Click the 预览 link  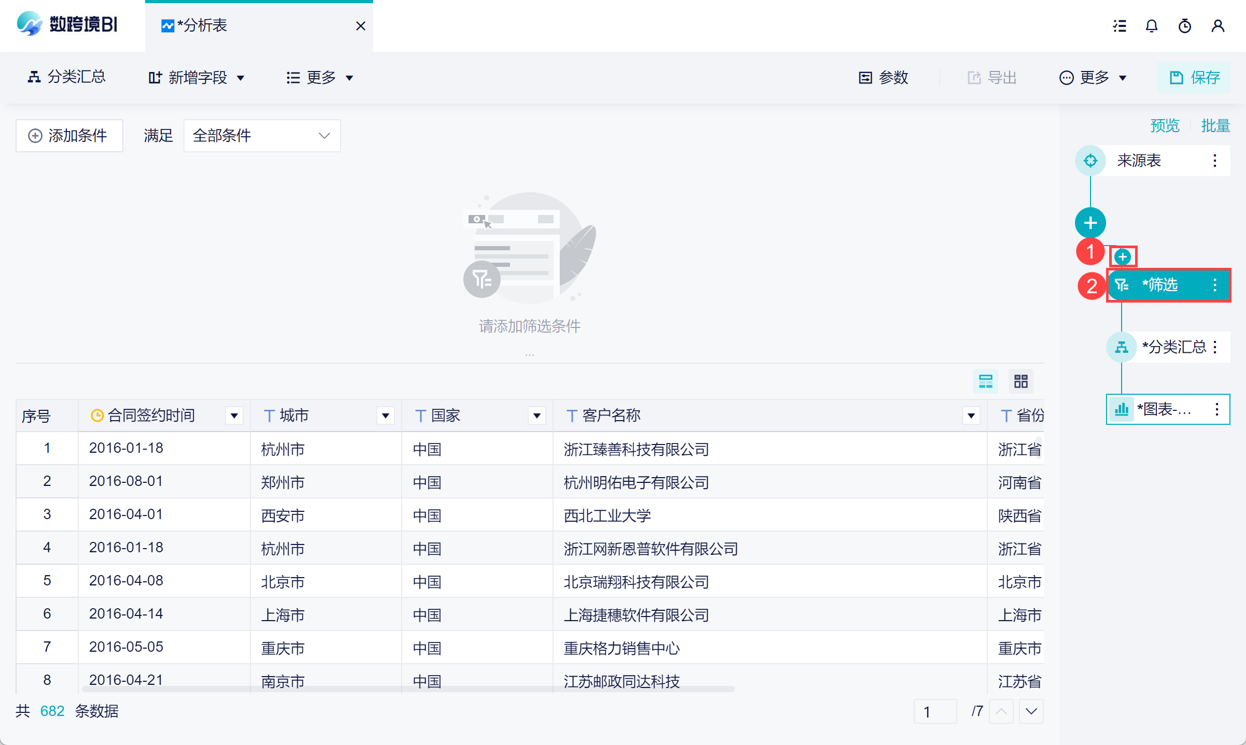pyautogui.click(x=1164, y=125)
